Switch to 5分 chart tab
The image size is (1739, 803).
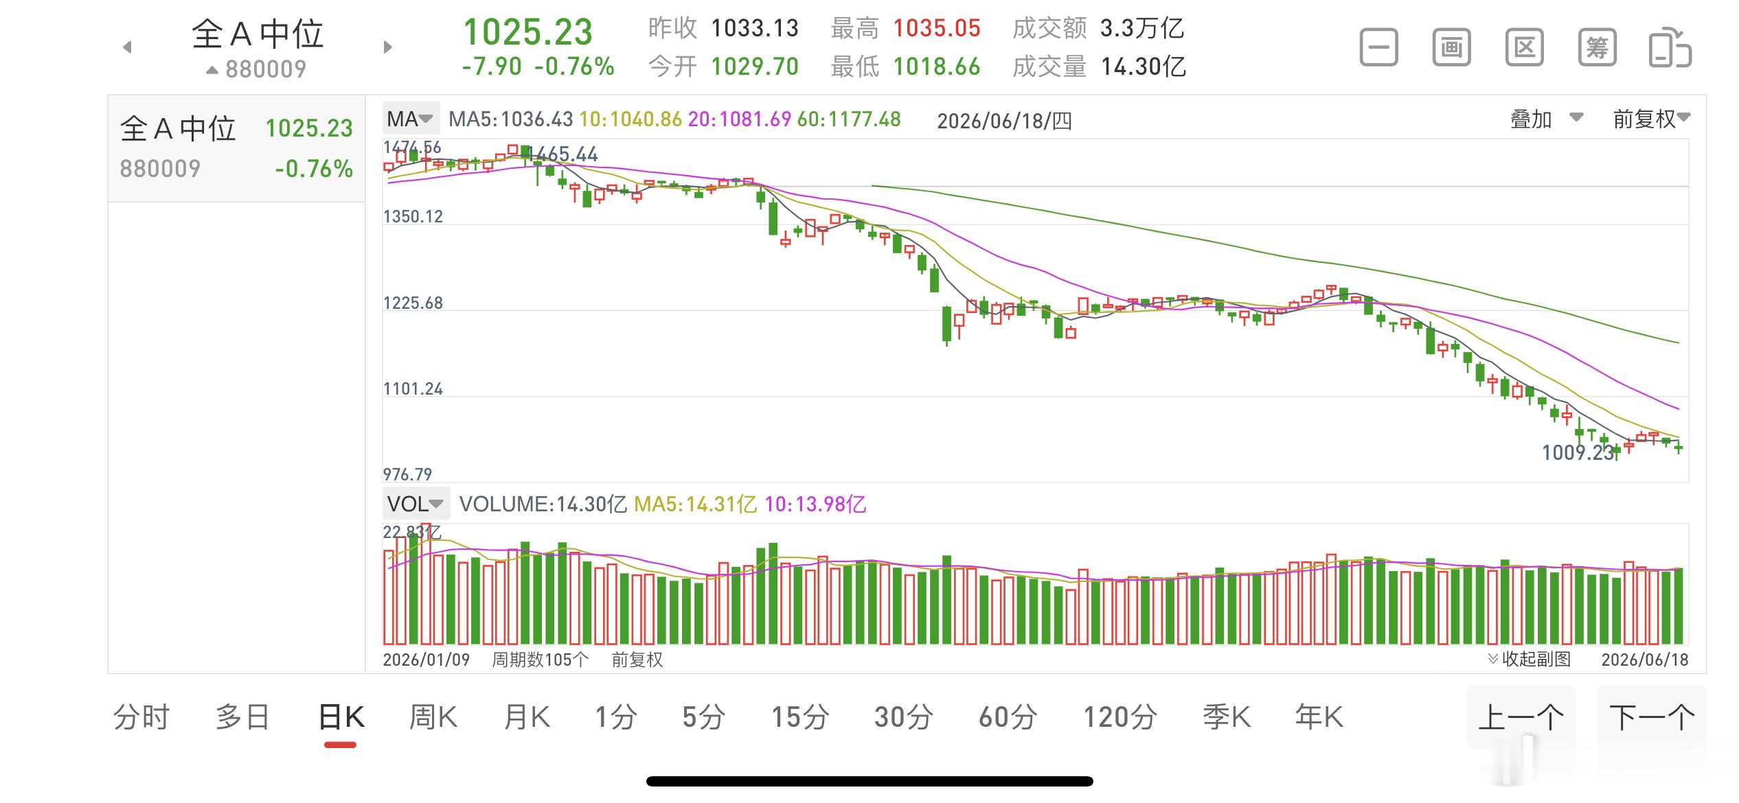click(703, 717)
